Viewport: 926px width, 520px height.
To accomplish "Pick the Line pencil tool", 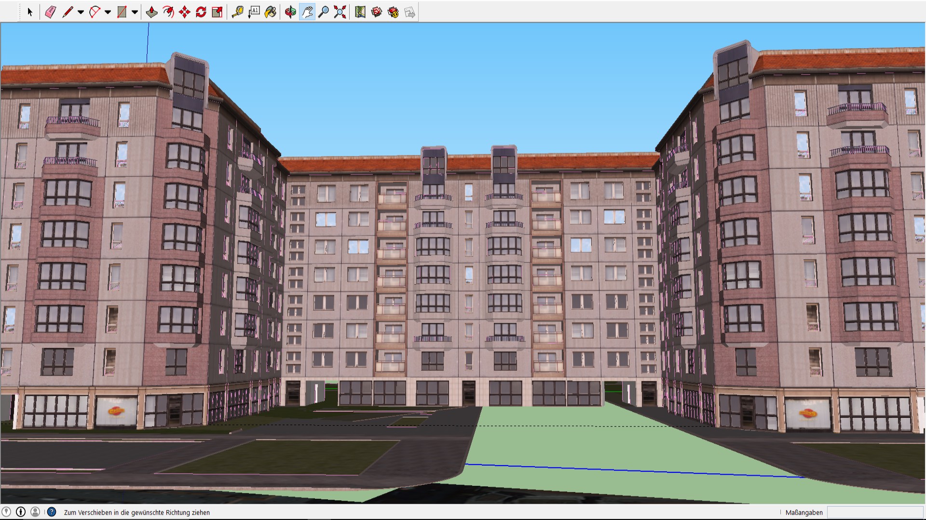I will pyautogui.click(x=68, y=12).
